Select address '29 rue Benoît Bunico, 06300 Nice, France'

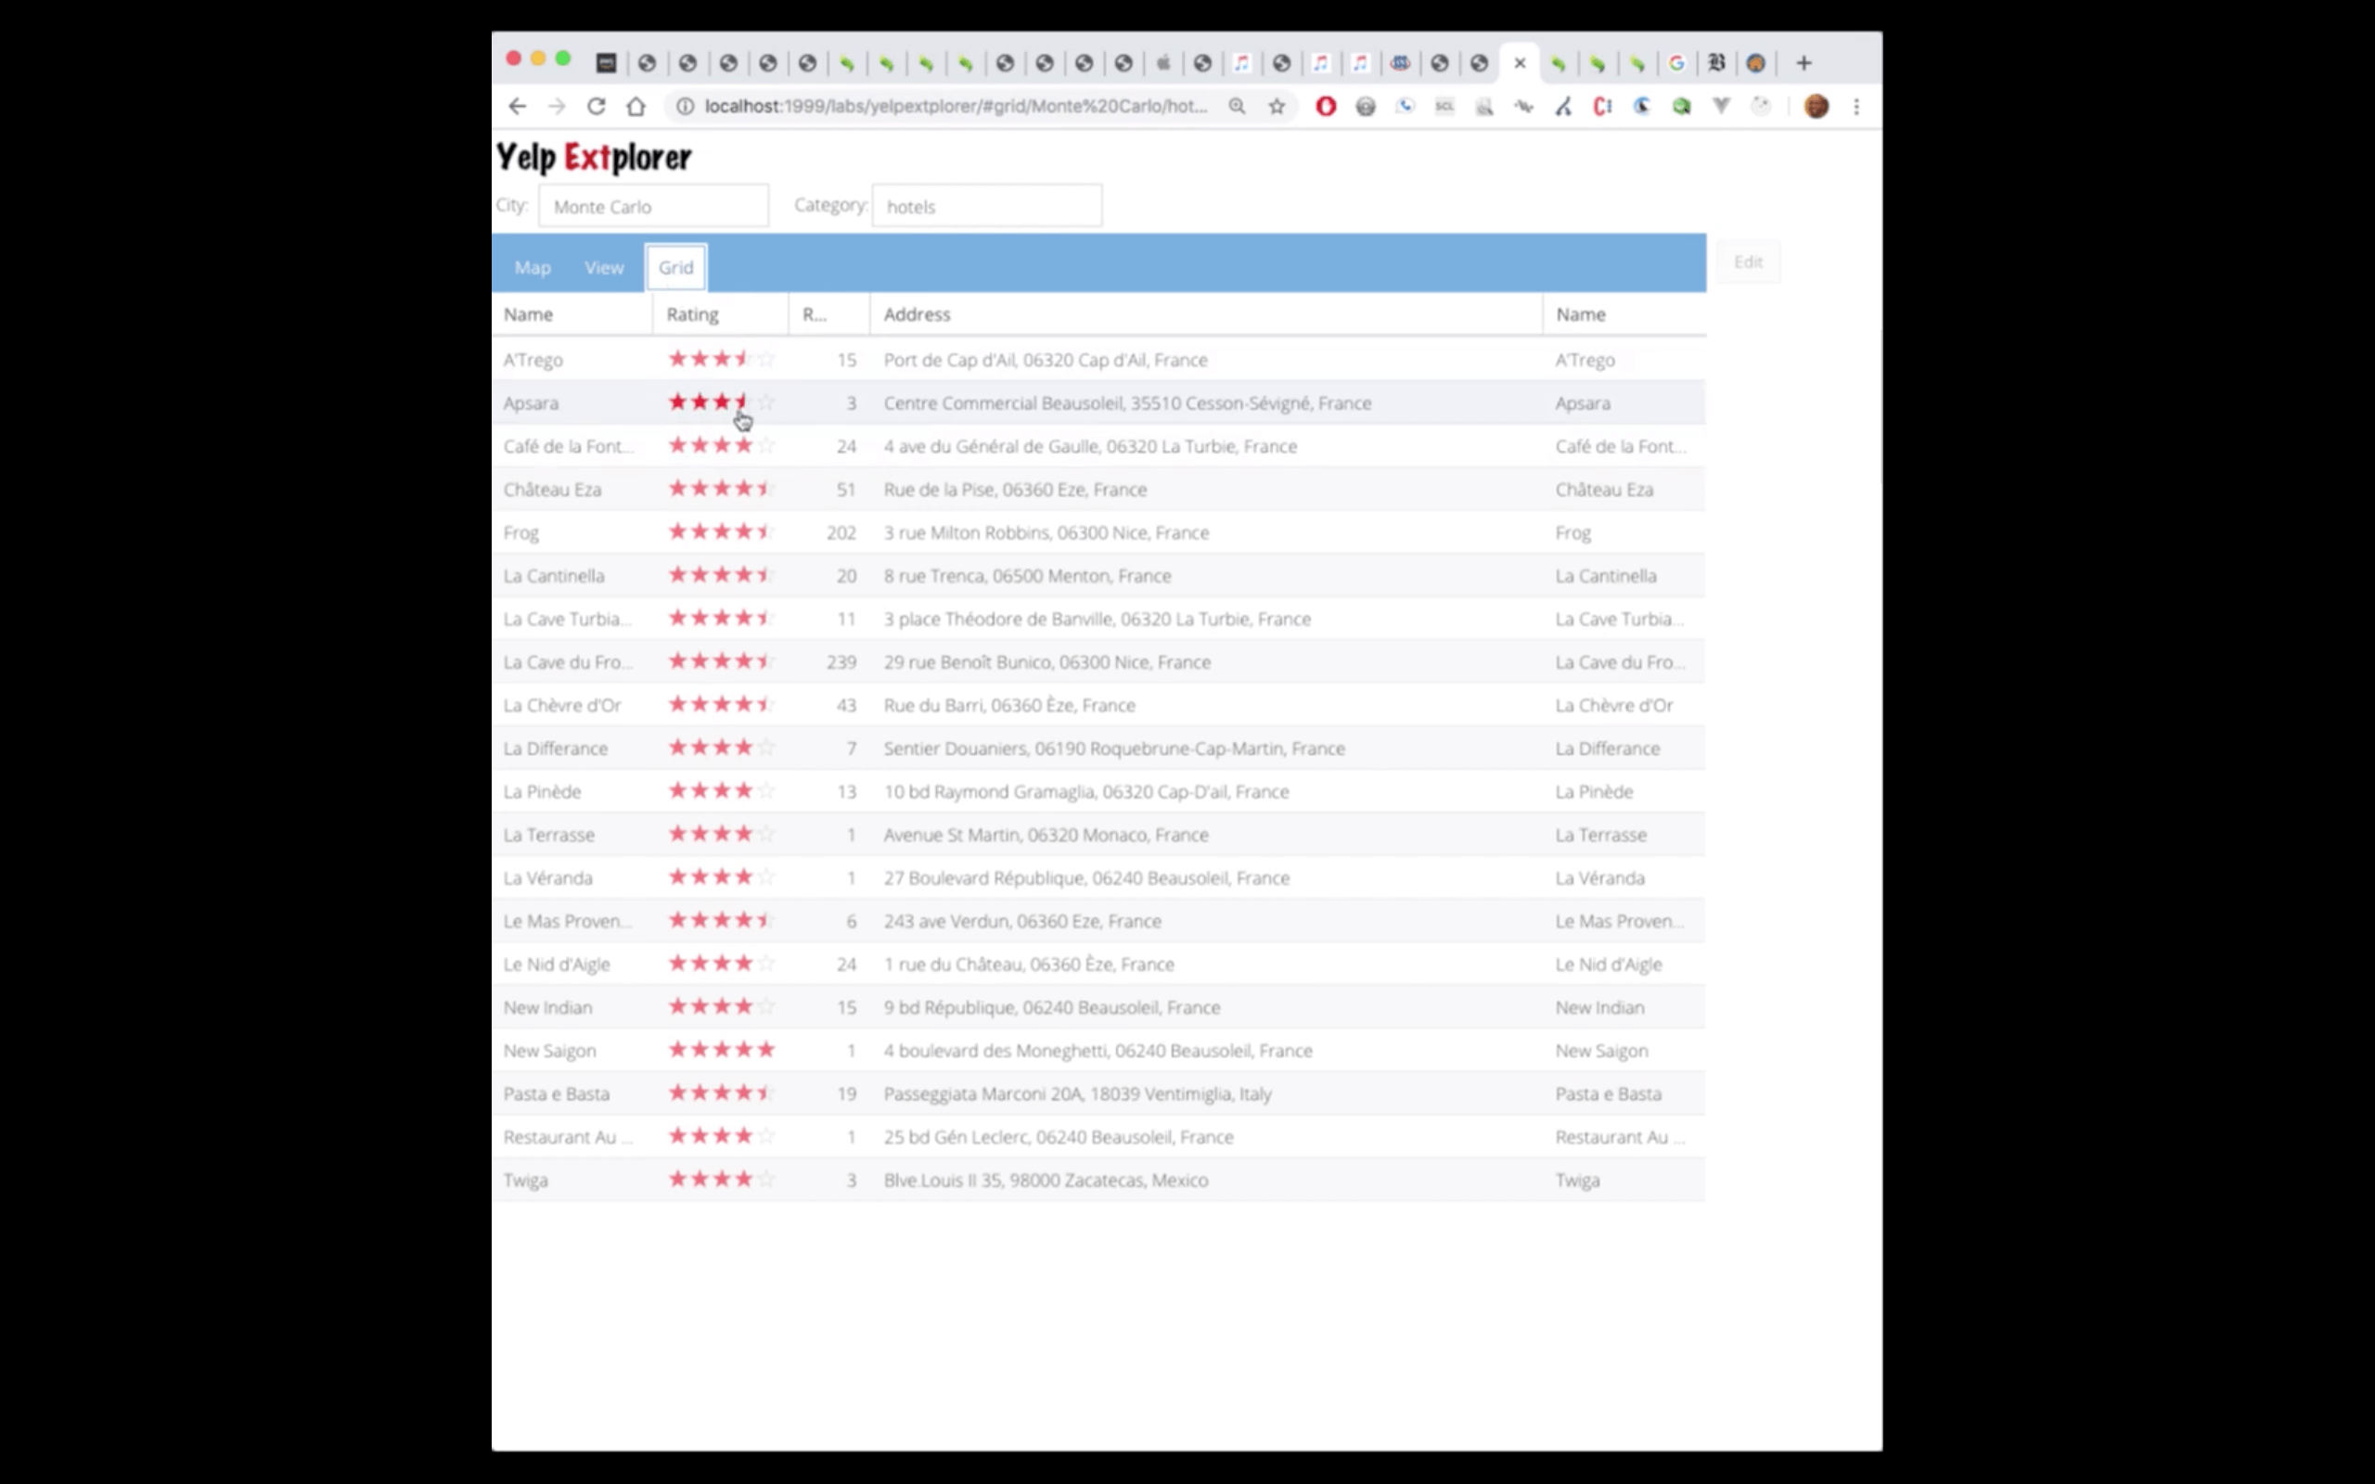1047,662
